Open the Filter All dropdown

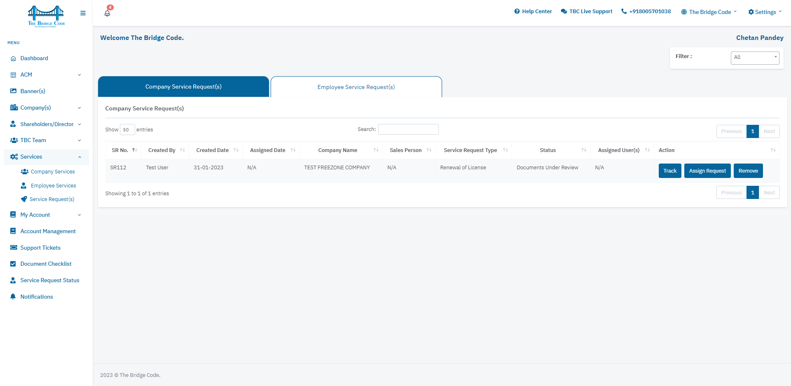tap(755, 58)
